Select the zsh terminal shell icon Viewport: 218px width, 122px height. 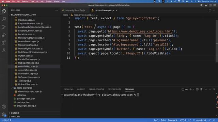tap(185, 89)
